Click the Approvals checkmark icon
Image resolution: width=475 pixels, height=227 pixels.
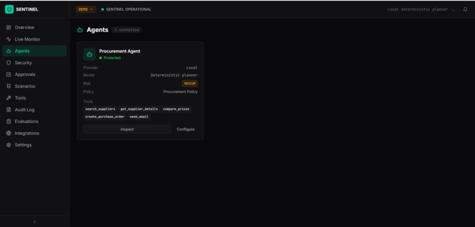[8, 74]
